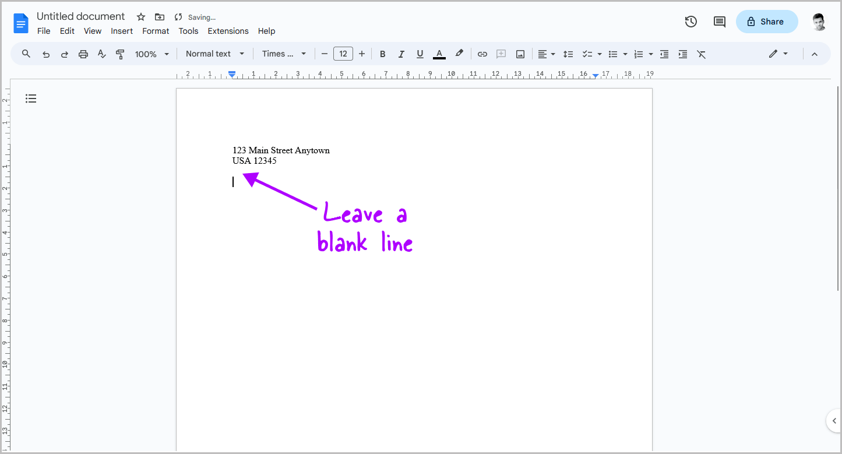Viewport: 842px width, 454px height.
Task: Open the checklist options dropdown
Action: pos(598,54)
